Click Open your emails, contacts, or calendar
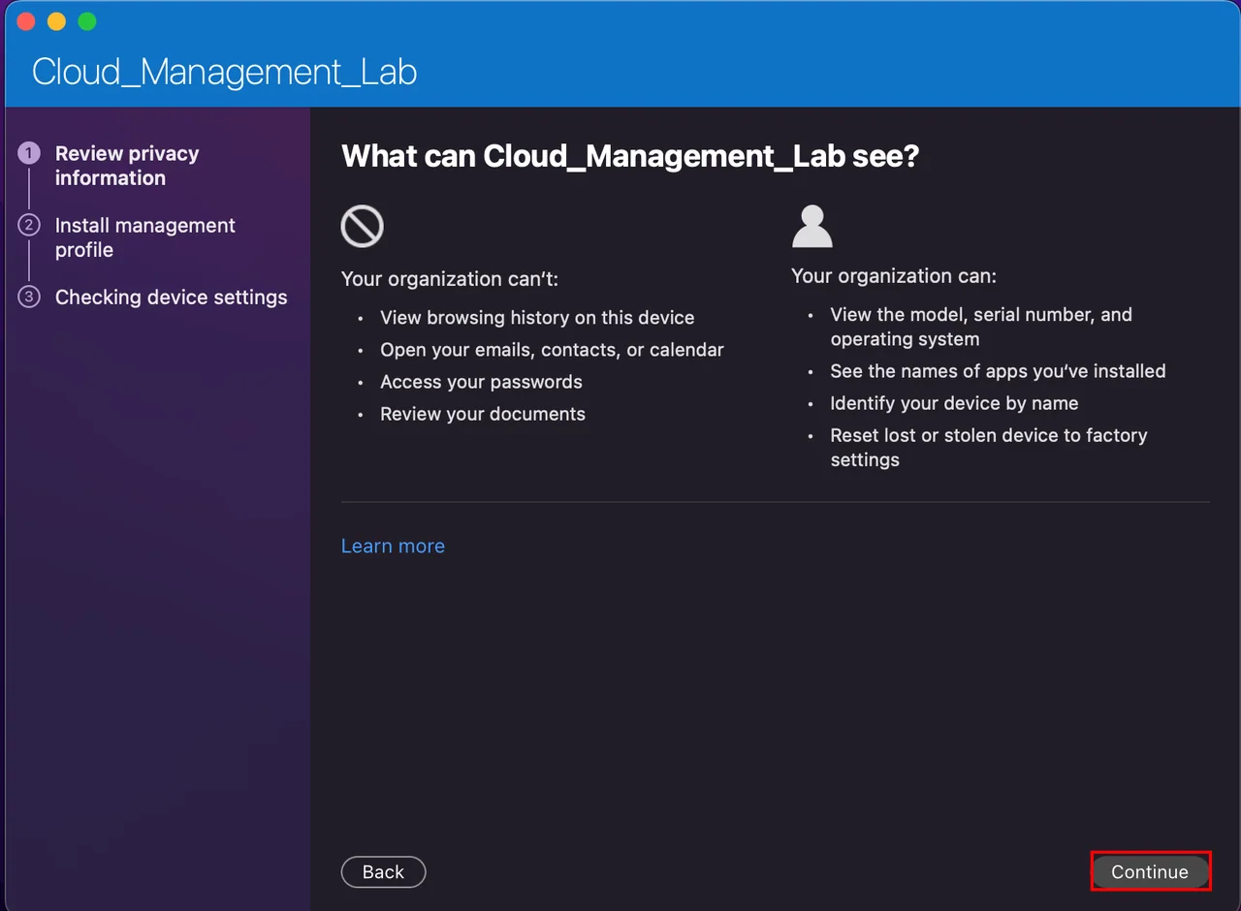This screenshot has width=1241, height=911. 552,350
